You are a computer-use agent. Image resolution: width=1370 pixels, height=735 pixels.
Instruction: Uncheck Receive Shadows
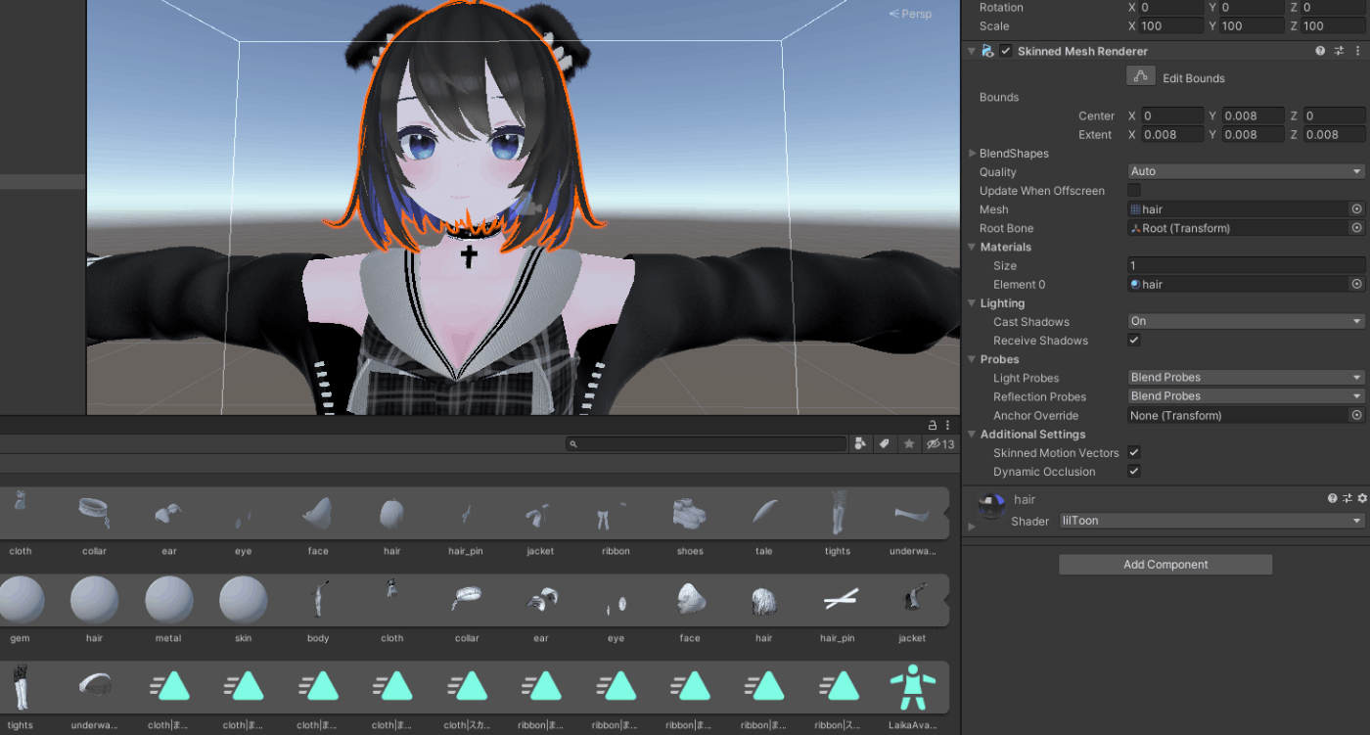coord(1134,341)
